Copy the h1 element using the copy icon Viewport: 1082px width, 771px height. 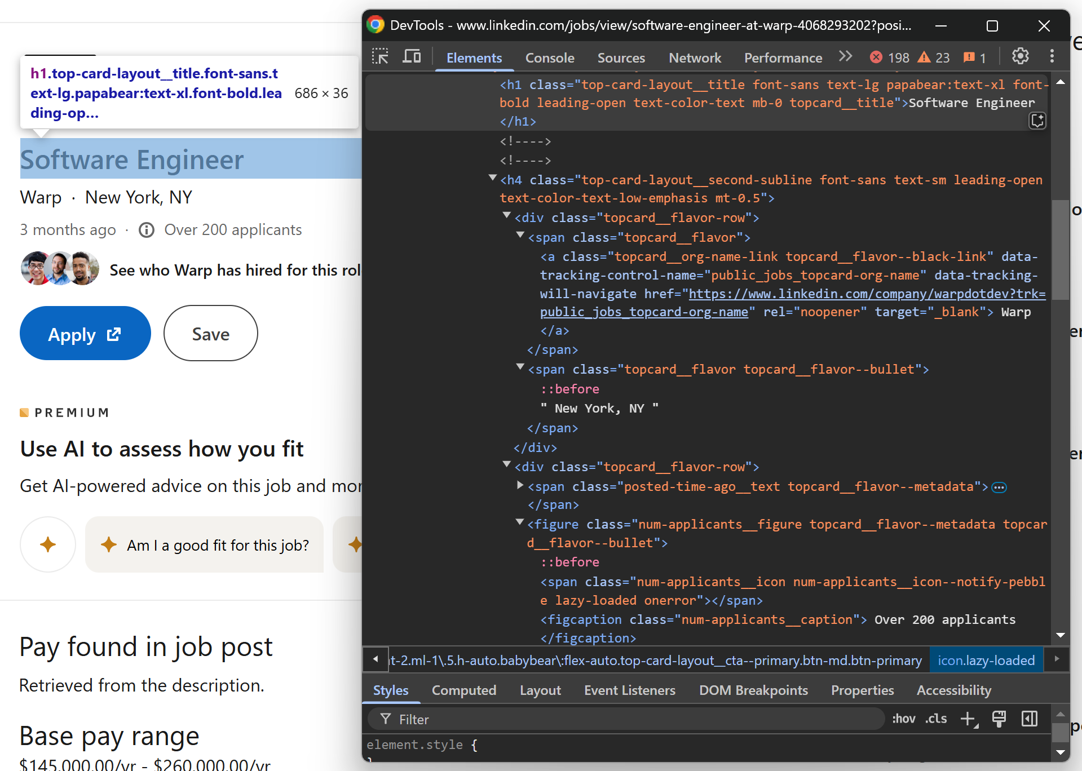tap(1037, 121)
